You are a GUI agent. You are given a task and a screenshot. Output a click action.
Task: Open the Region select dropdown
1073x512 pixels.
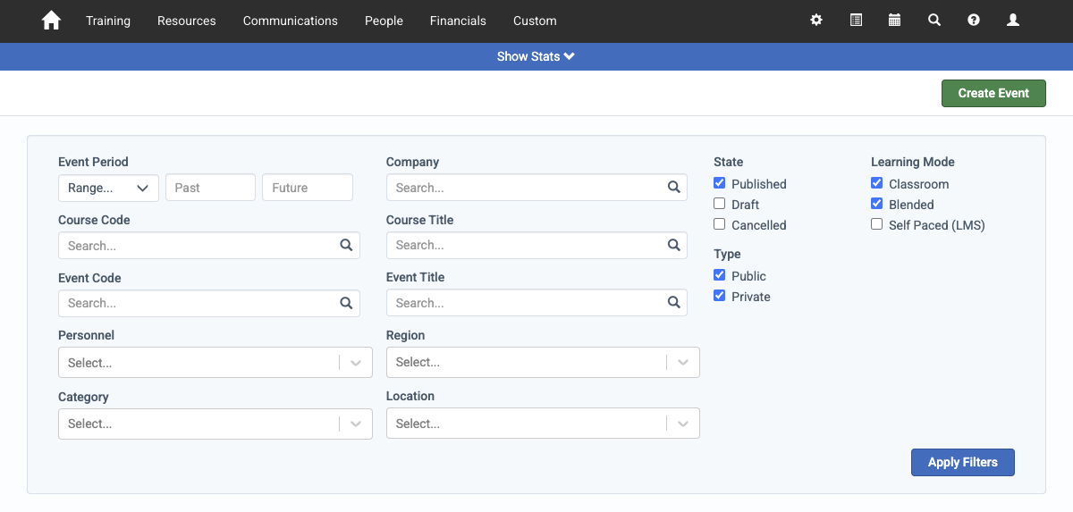point(543,362)
